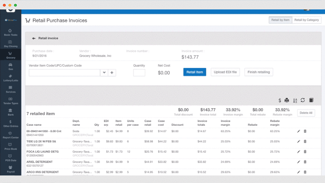
Task: Click the plus button beside item code
Action: (112, 73)
